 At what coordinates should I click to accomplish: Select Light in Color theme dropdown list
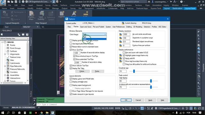[x=94, y=39]
